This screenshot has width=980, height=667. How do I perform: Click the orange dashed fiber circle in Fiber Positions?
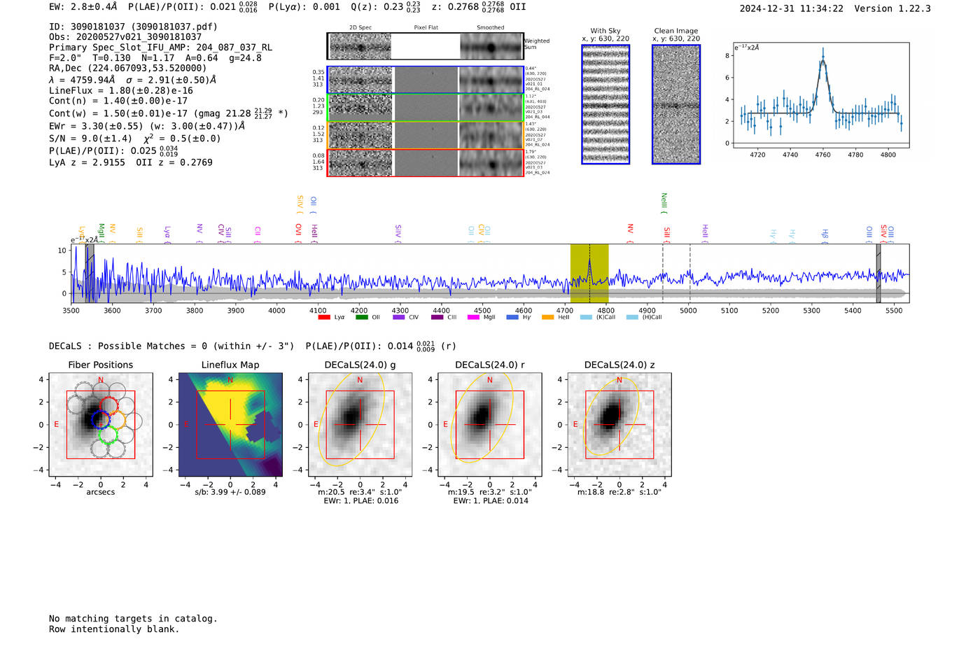[116, 420]
